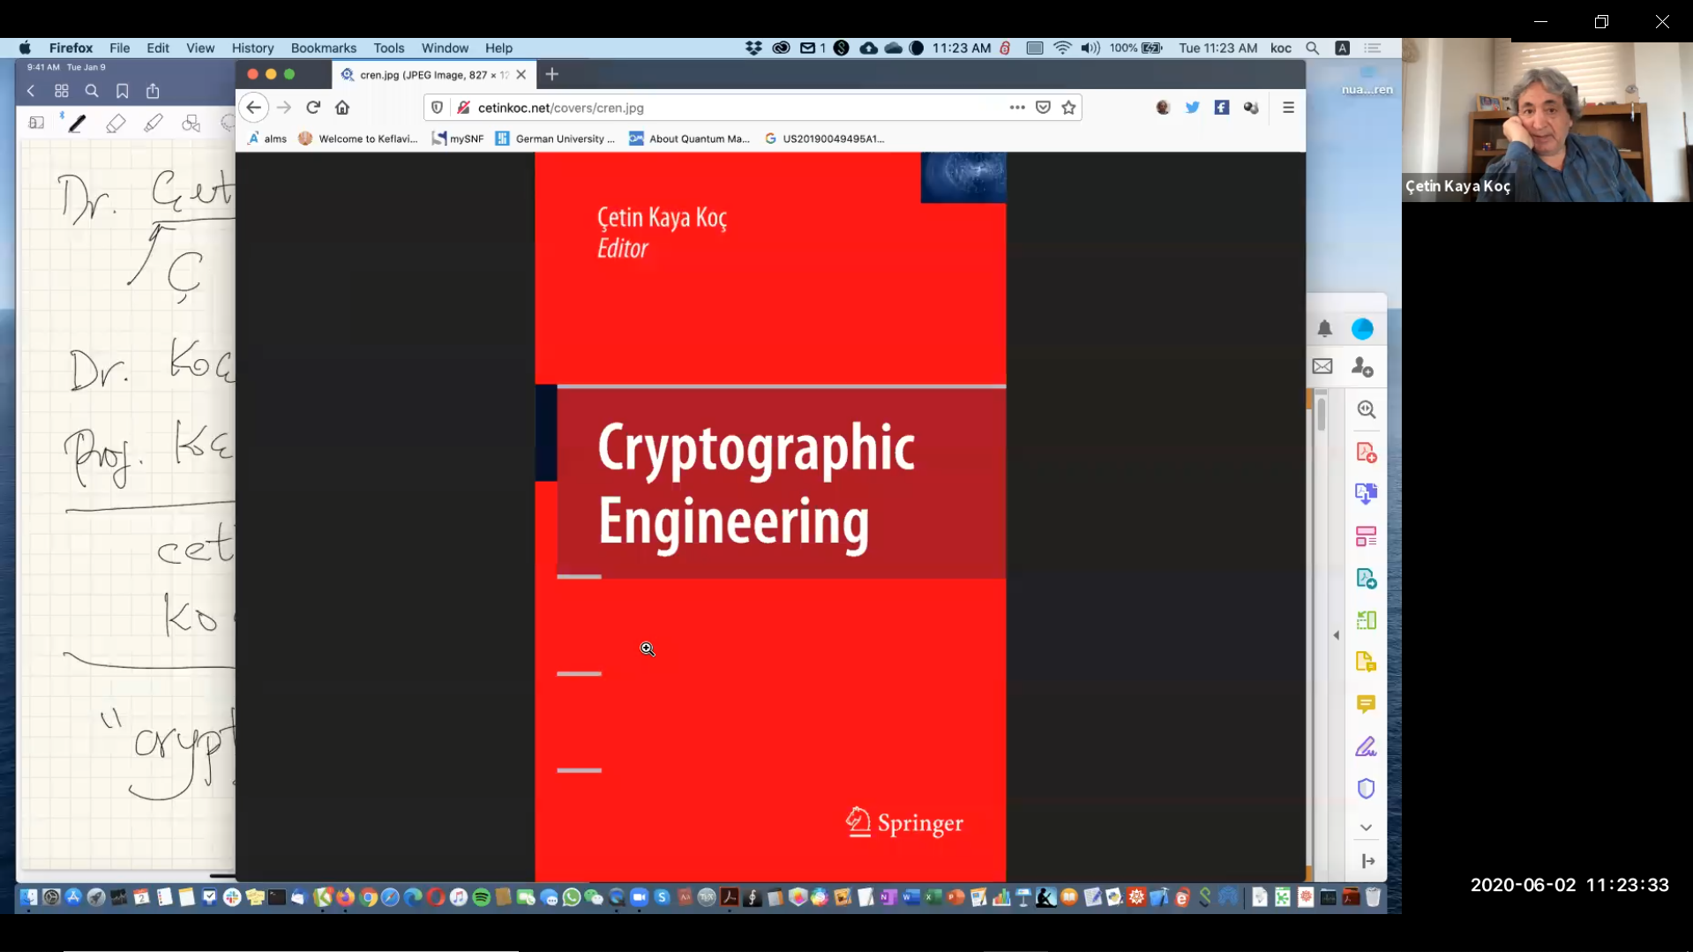This screenshot has width=1693, height=952.
Task: Go to Firefox home page
Action: click(x=342, y=108)
